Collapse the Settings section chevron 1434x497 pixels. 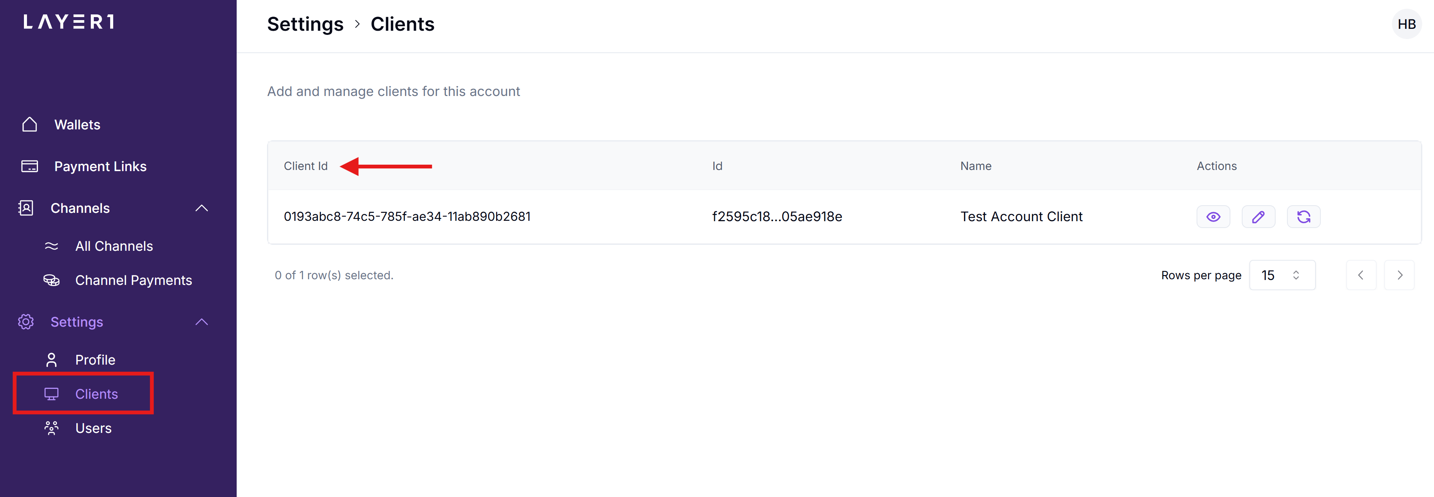pos(201,322)
